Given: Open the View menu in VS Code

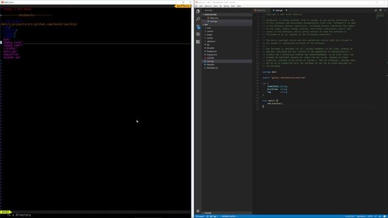Looking at the screenshot, I should tap(216, 6).
